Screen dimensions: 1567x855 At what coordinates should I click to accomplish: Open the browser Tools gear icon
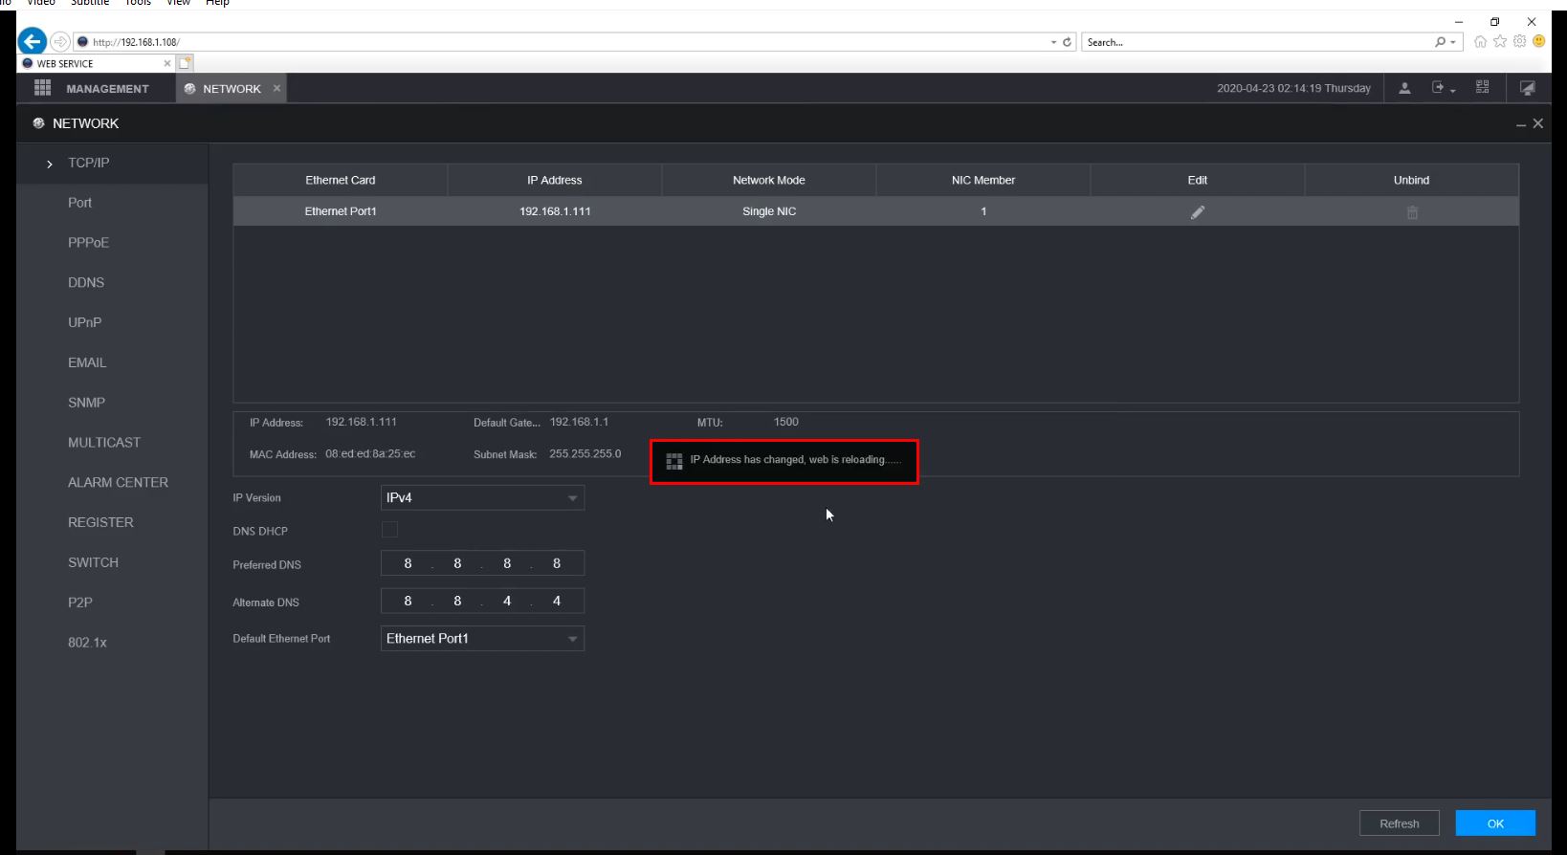(1519, 41)
